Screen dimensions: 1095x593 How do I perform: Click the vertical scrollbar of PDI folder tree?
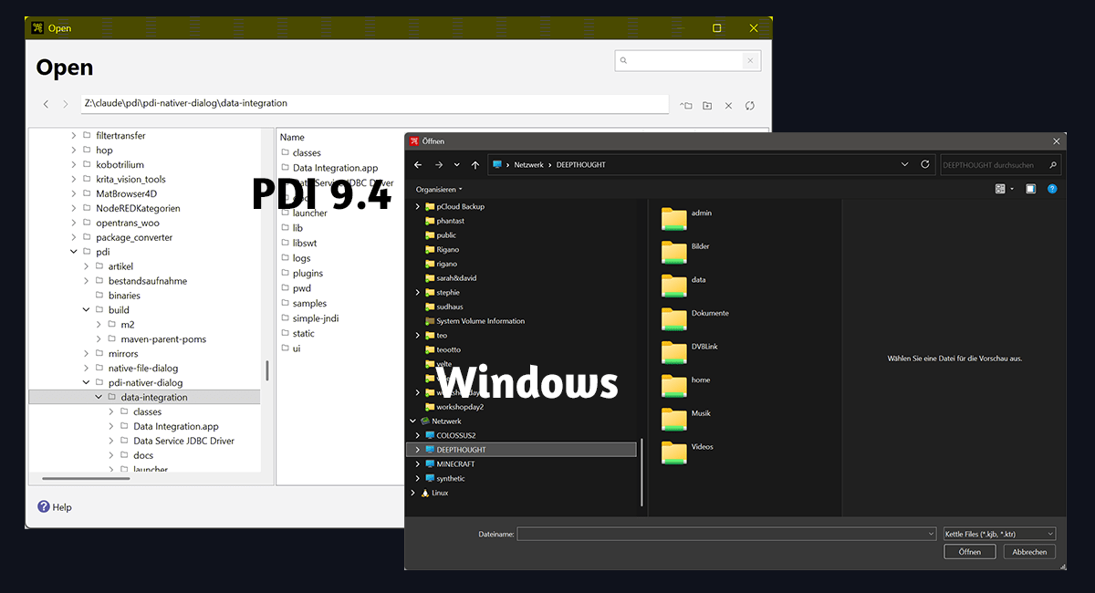point(267,370)
